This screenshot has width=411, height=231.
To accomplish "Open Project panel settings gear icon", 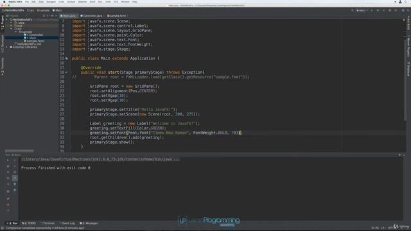I will (x=52, y=15).
